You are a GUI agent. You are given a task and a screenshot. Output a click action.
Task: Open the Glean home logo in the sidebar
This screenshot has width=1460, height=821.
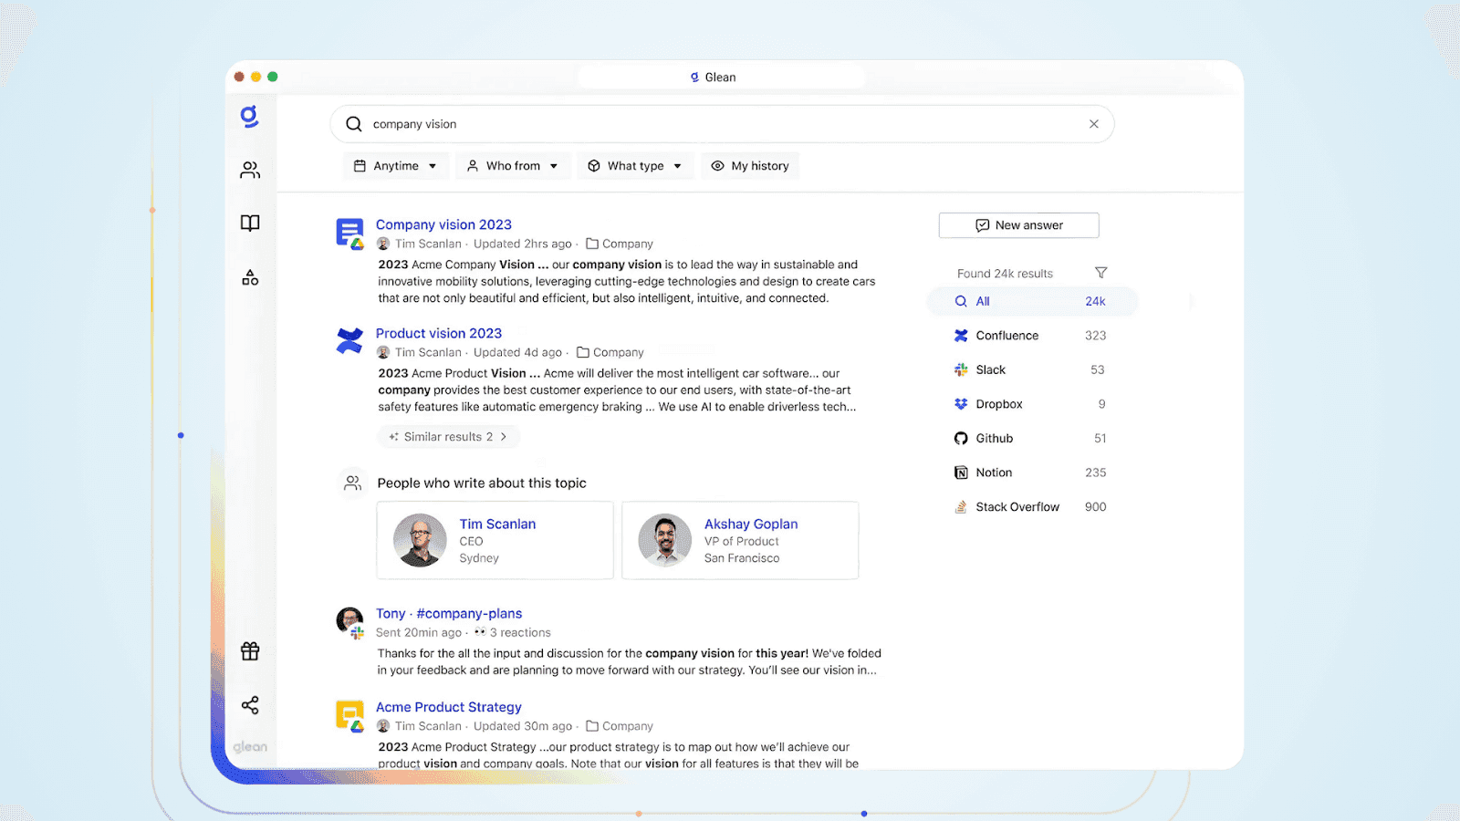point(249,116)
